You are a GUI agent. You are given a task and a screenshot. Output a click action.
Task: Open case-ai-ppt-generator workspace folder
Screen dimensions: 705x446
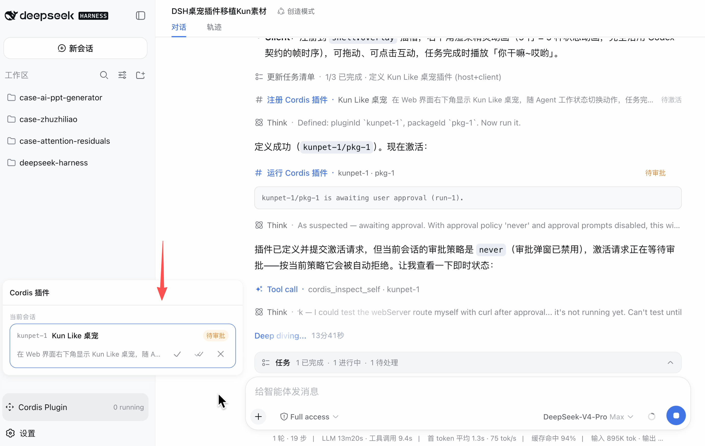click(x=76, y=97)
